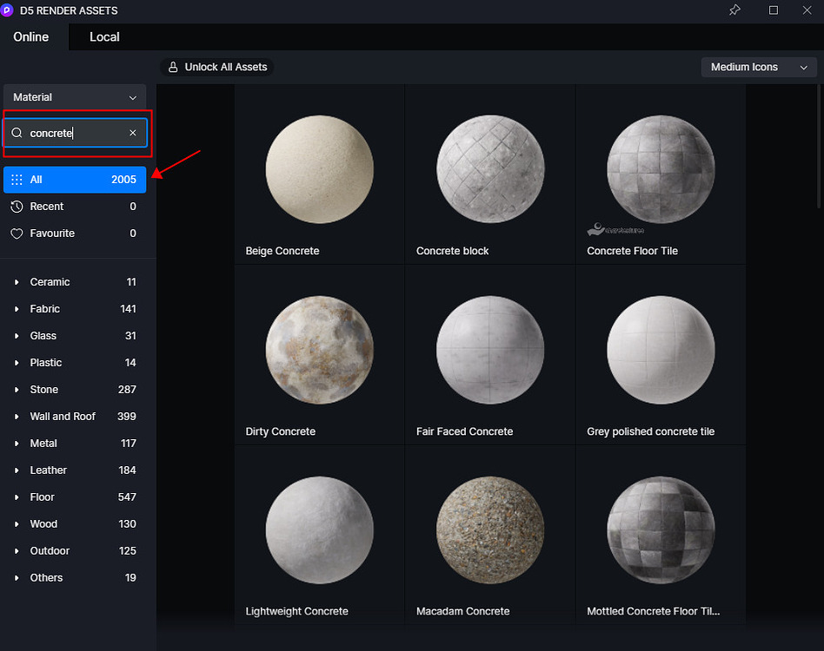Viewport: 824px width, 651px height.
Task: Select the Outdoor category label
Action: [x=50, y=551]
